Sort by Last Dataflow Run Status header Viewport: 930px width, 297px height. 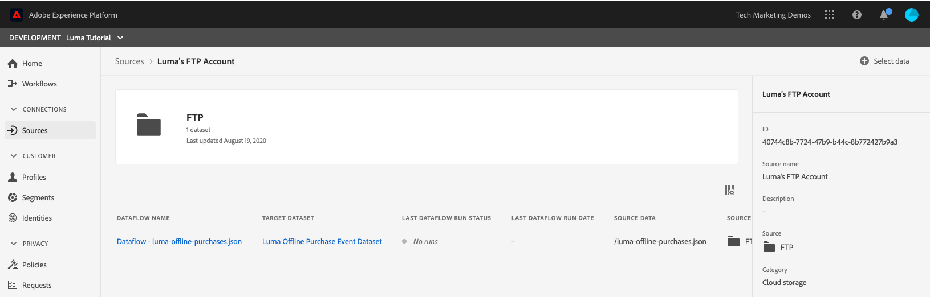(x=446, y=218)
